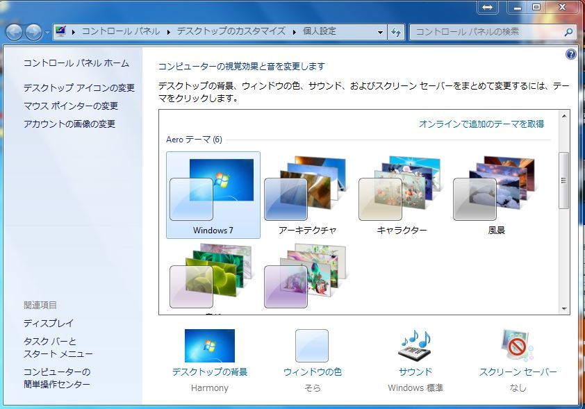
Task: Expand the address bar history dropdown arrow
Action: click(x=380, y=32)
